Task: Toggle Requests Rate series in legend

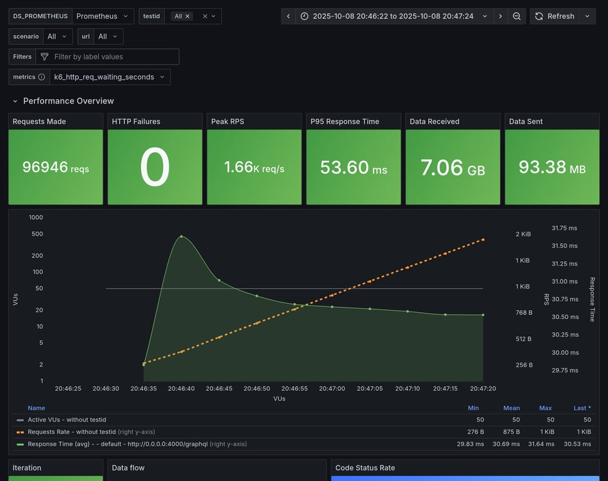Action: pos(71,432)
